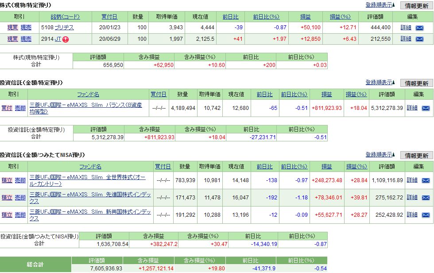Click 現売 for 2914 JT
Viewport: 434px width, 273px height.
click(x=26, y=39)
